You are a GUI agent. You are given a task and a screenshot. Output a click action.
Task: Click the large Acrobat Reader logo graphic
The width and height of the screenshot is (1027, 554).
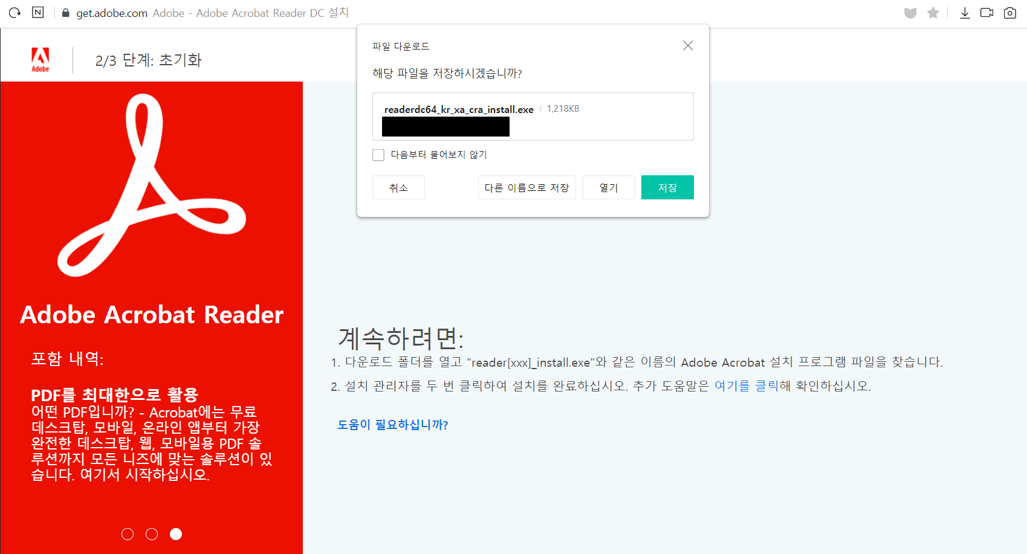click(152, 185)
